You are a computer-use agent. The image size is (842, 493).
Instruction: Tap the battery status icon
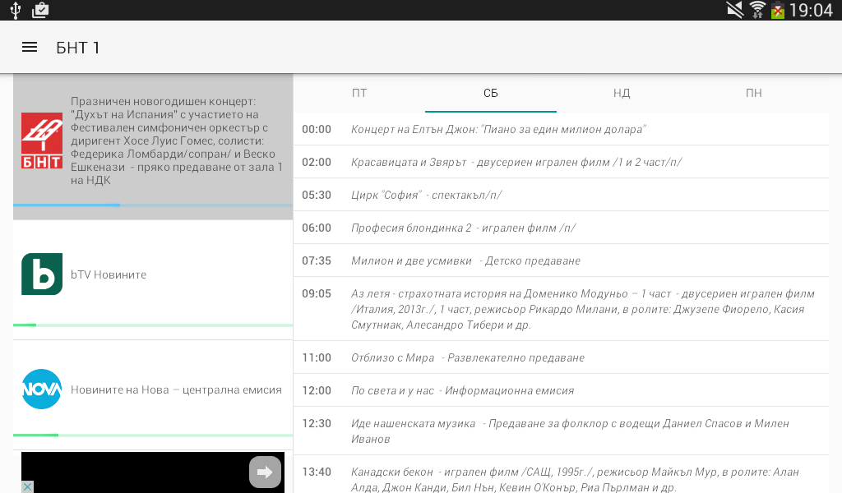777,10
